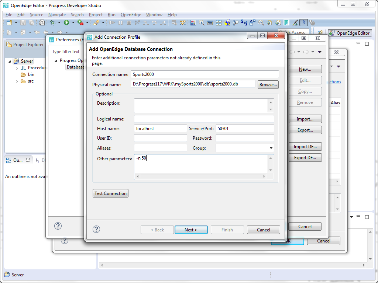Click the Back arrow in the navigation toolbar
378x283 pixels.
click(45, 32)
